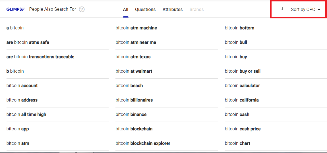Image resolution: width=327 pixels, height=153 pixels.
Task: Choose 'bitcoin atm near me' keyword
Action: (x=136, y=42)
